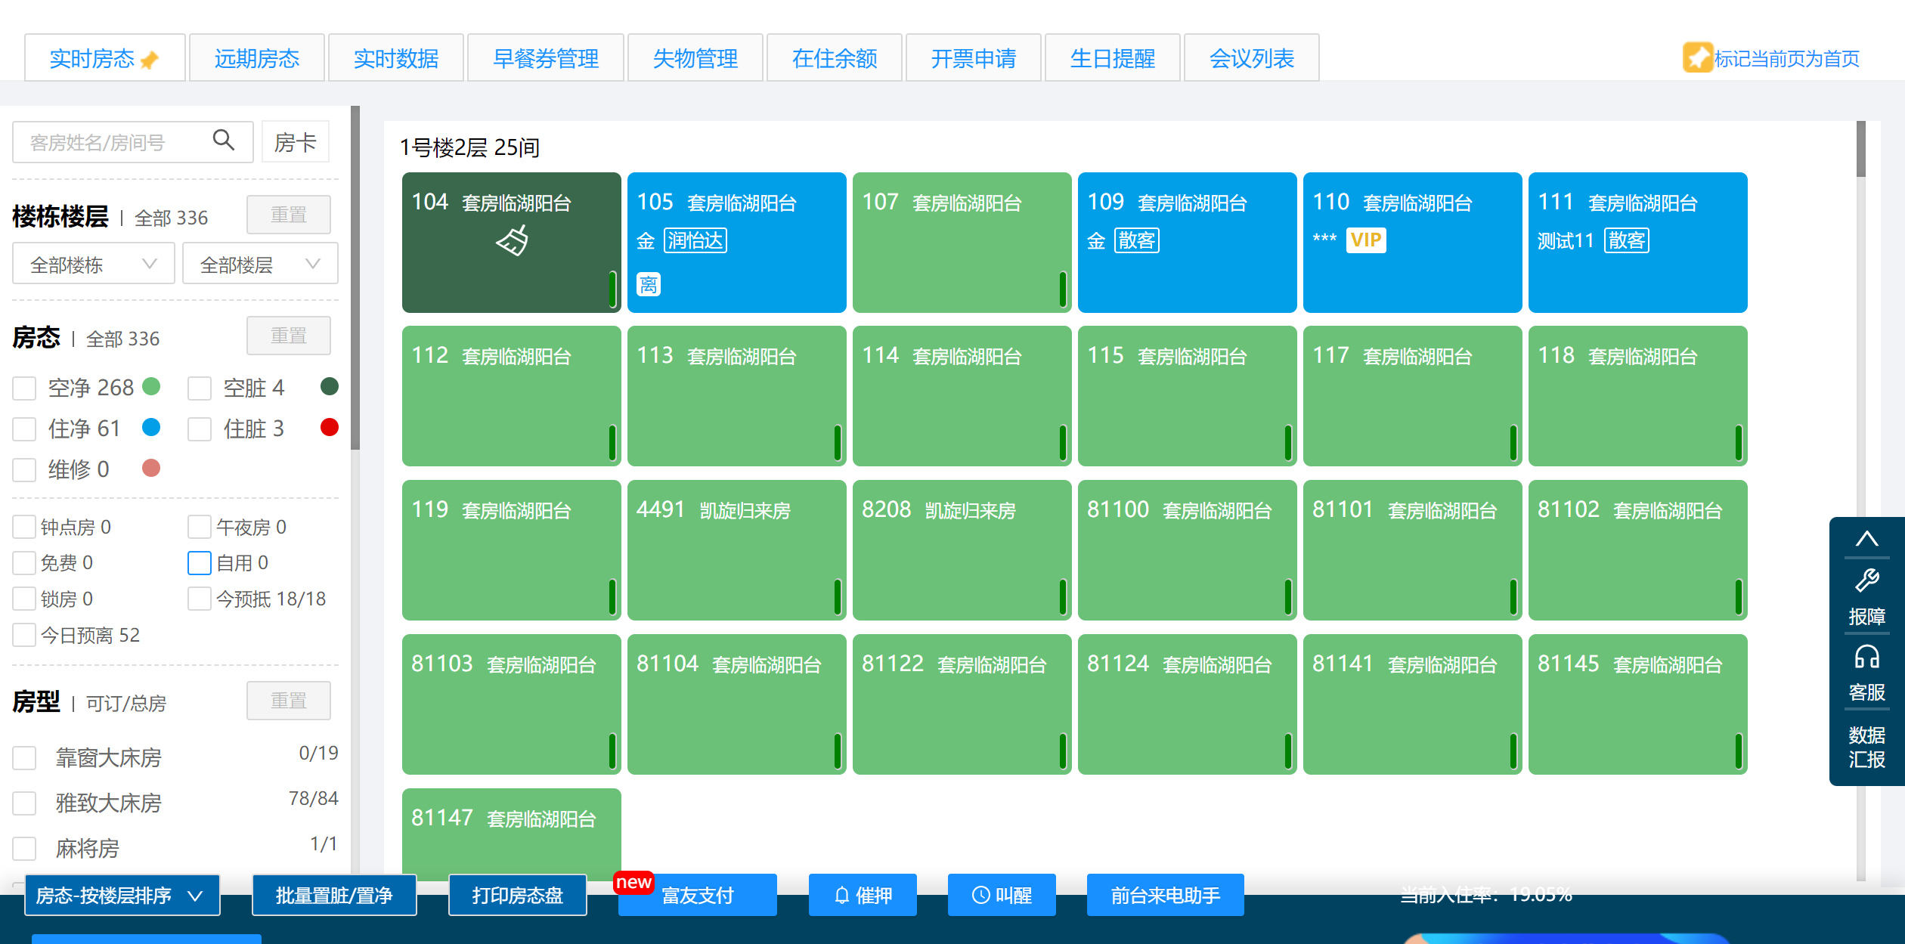The image size is (1905, 944).
Task: Click the 前台来电助手 button
Action: [1166, 895]
